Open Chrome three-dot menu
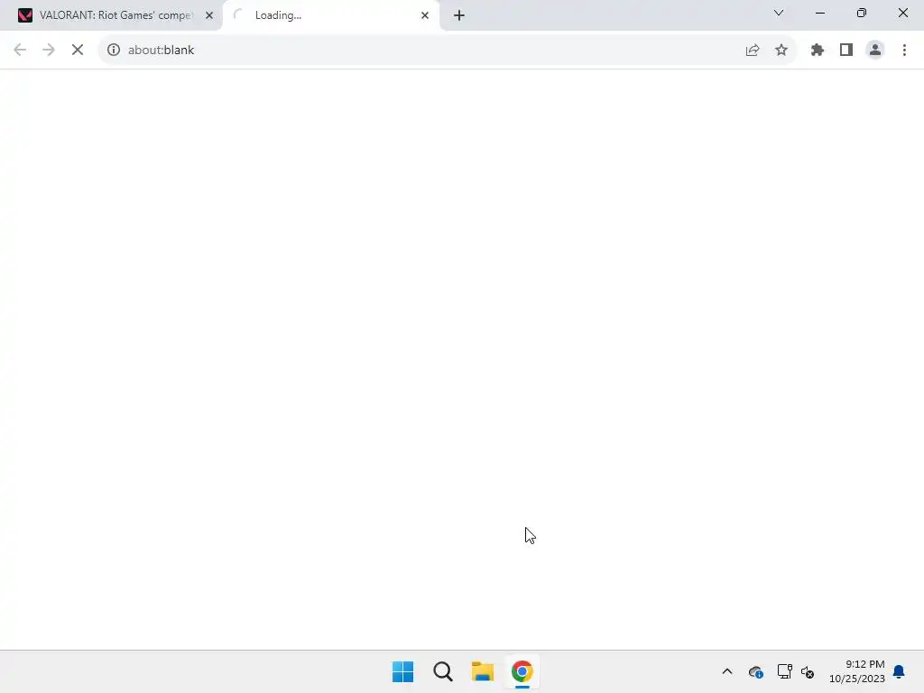The width and height of the screenshot is (924, 693). (904, 51)
